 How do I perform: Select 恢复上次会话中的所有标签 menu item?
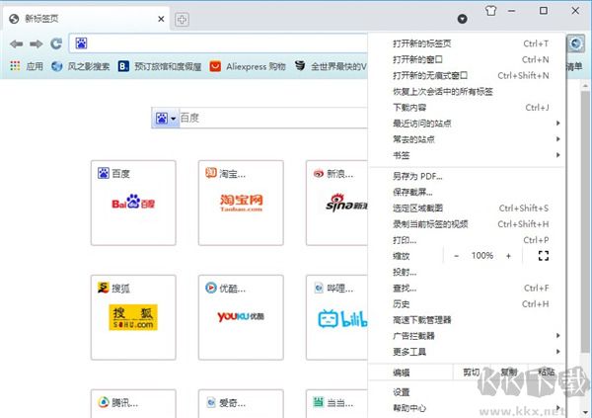coord(467,92)
